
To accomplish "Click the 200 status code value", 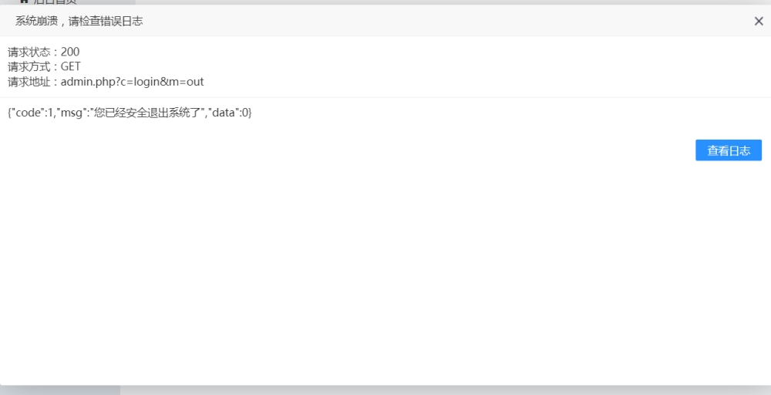I will [70, 52].
